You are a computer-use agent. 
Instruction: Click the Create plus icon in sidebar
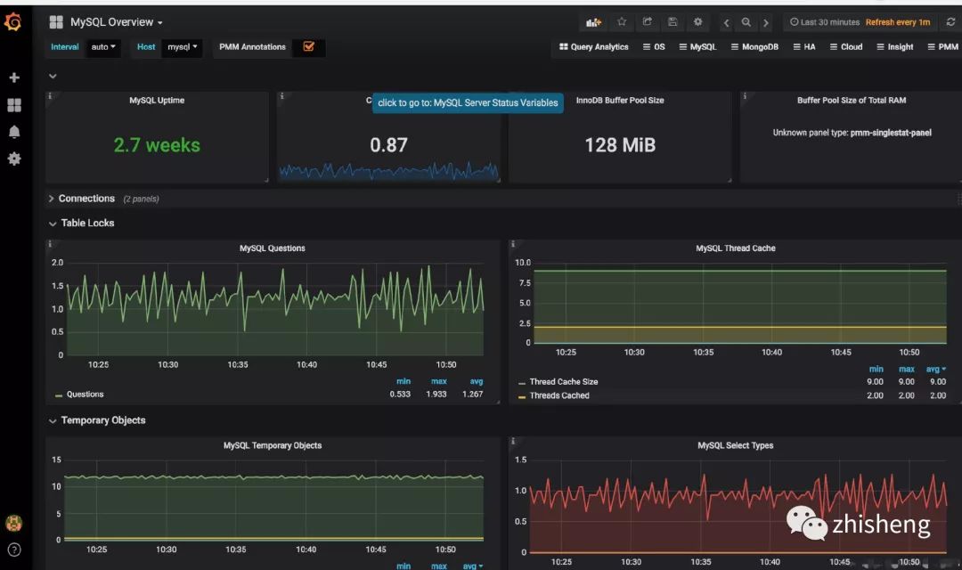[14, 77]
